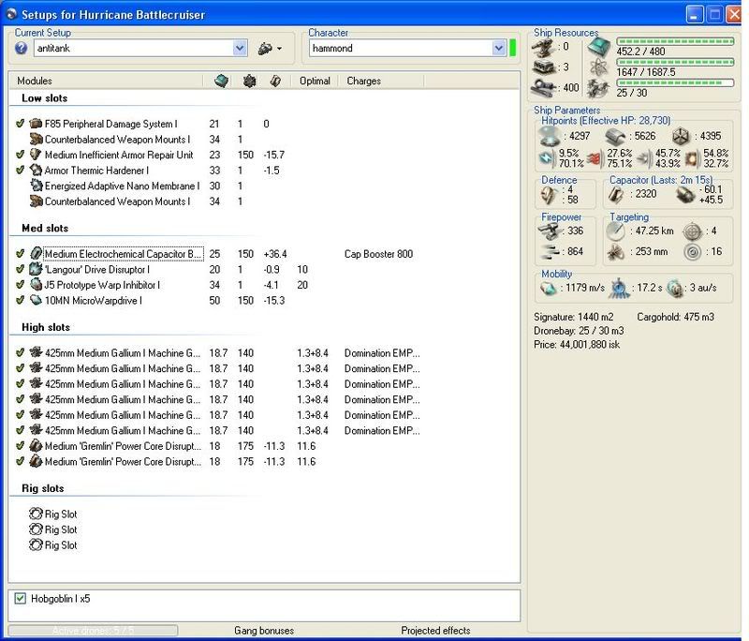
Task: Open the Projected effects tab
Action: coord(435,631)
